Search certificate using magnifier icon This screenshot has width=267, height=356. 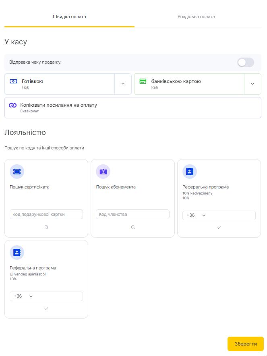(46, 227)
